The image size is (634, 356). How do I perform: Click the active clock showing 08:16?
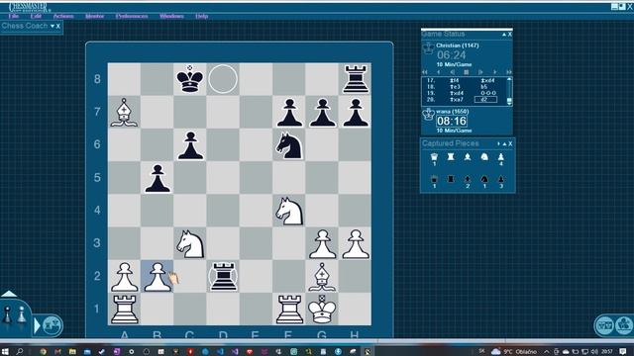tap(452, 121)
